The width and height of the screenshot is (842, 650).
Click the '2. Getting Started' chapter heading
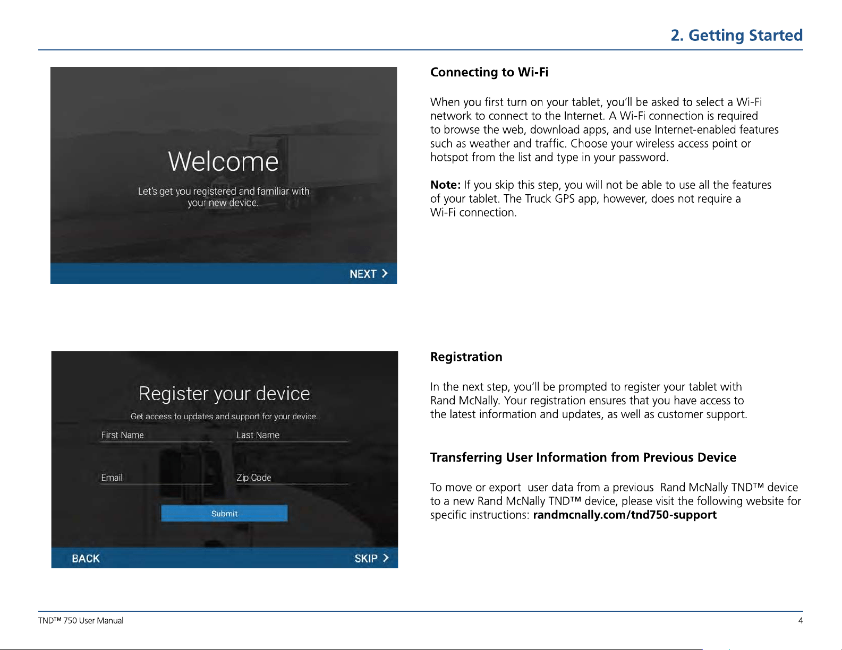point(736,35)
